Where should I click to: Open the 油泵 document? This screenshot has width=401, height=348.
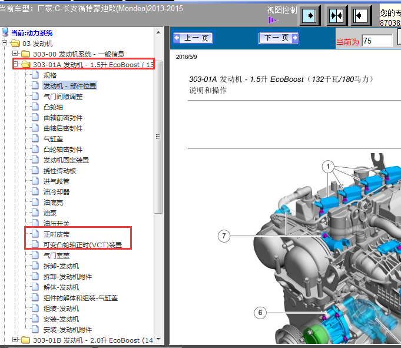pos(50,213)
